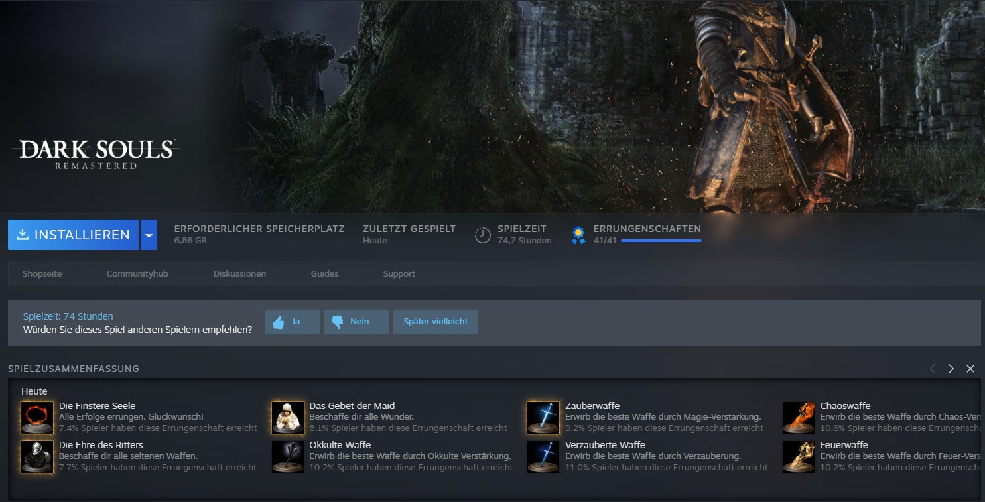Click the Errungenschaften ribbon badge icon
Image resolution: width=985 pixels, height=502 pixels.
(x=578, y=235)
